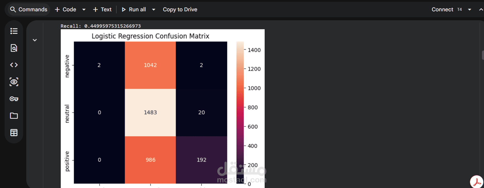The height and width of the screenshot is (188, 484).
Task: Open the Table of contents panel
Action: click(14, 31)
